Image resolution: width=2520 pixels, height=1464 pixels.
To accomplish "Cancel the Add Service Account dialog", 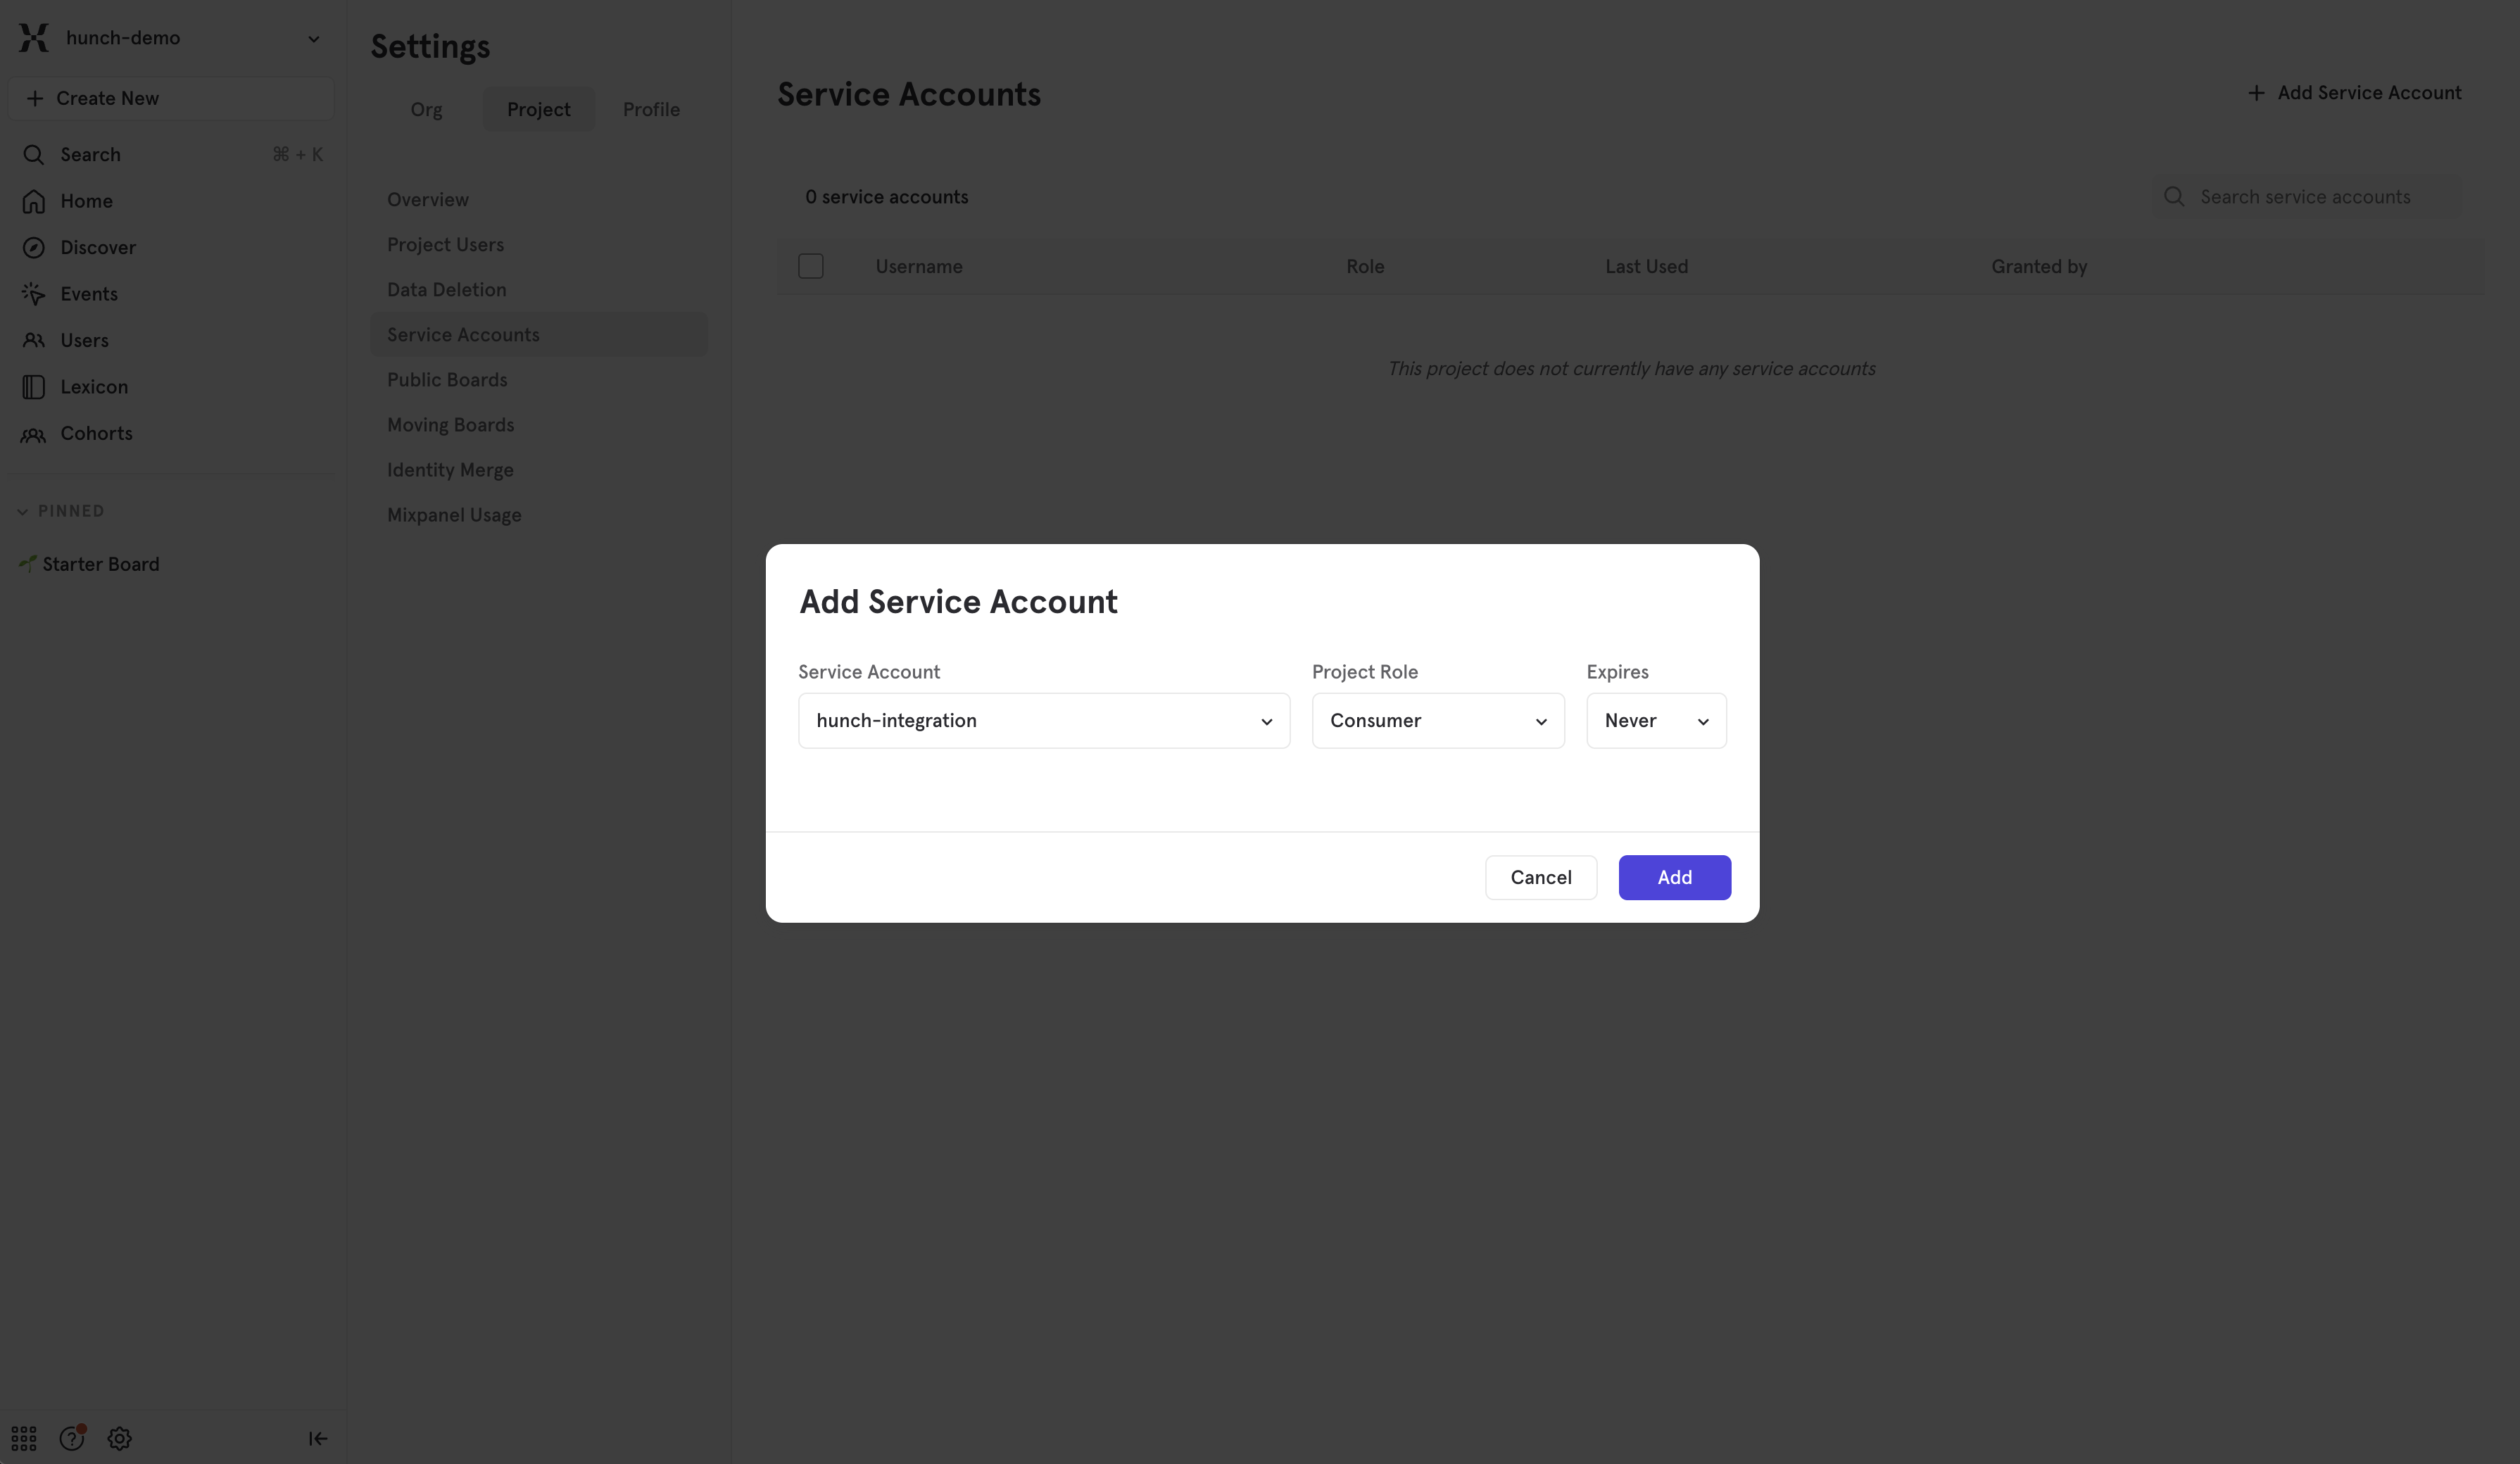I will pyautogui.click(x=1540, y=877).
